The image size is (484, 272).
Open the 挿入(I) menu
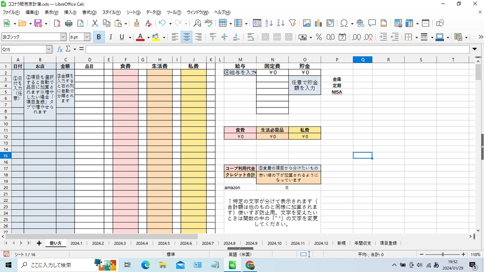70,12
